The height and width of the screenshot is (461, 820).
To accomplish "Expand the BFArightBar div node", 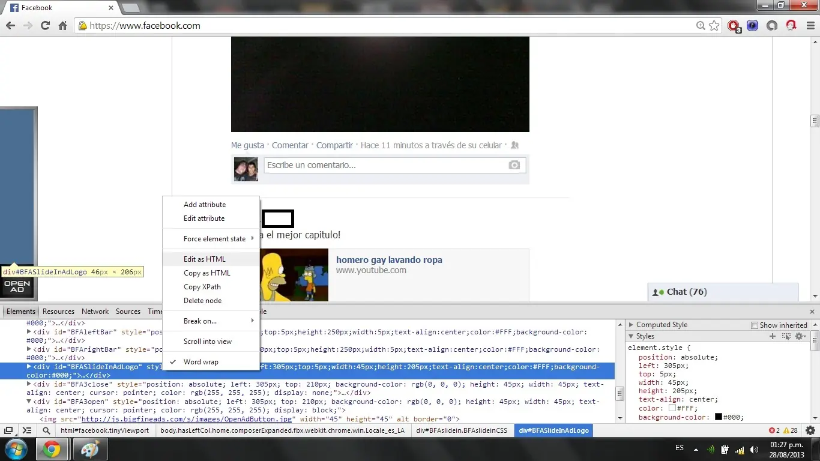I will point(29,349).
